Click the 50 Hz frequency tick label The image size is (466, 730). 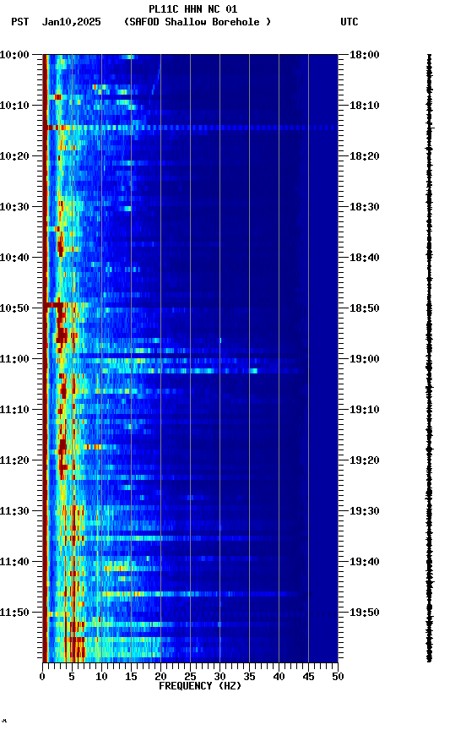click(x=339, y=677)
